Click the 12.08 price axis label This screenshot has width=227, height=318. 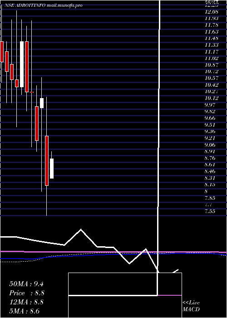click(212, 12)
